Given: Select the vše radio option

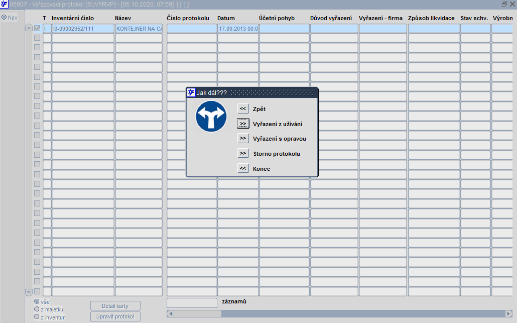Looking at the screenshot, I should coord(37,301).
